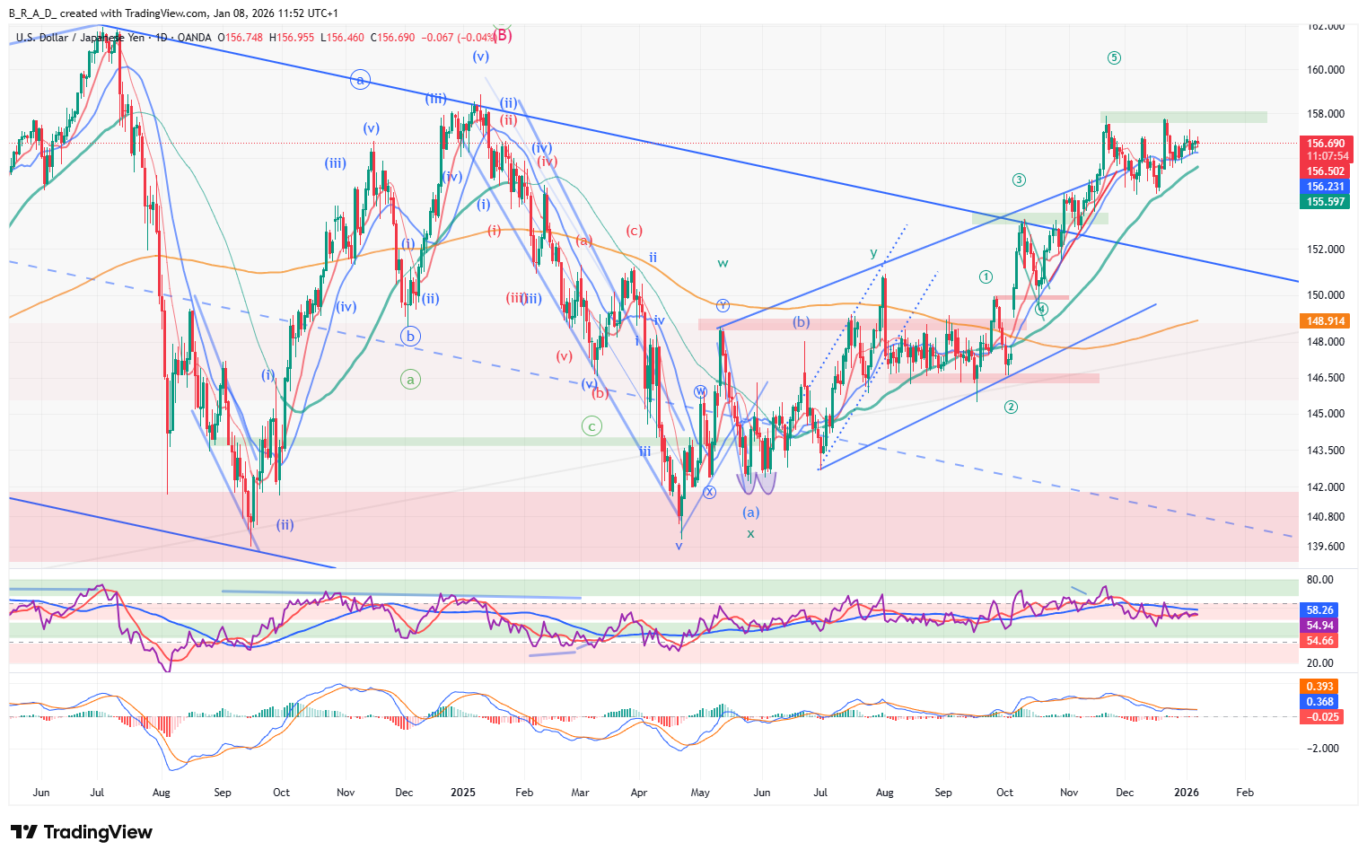The width and height of the screenshot is (1367, 859).
Task: Select the blue circled a label on trendline
Action: pyautogui.click(x=360, y=80)
